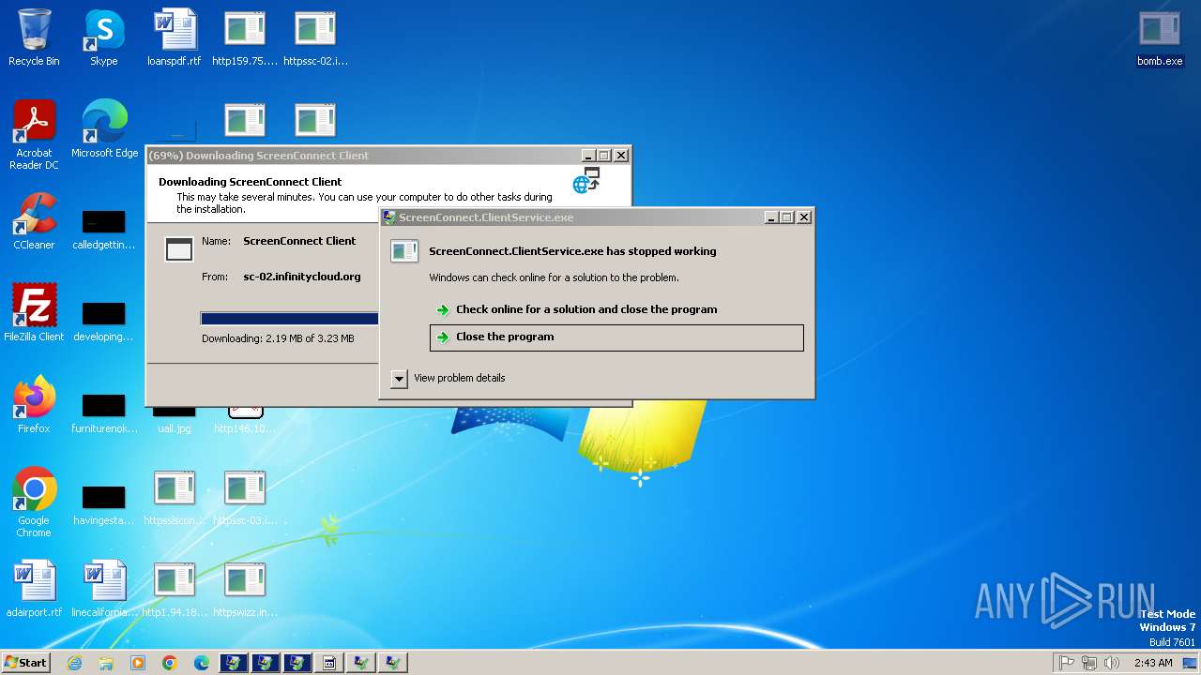Image resolution: width=1201 pixels, height=675 pixels.
Task: Open FileZilla Client shortcut
Action: [34, 313]
